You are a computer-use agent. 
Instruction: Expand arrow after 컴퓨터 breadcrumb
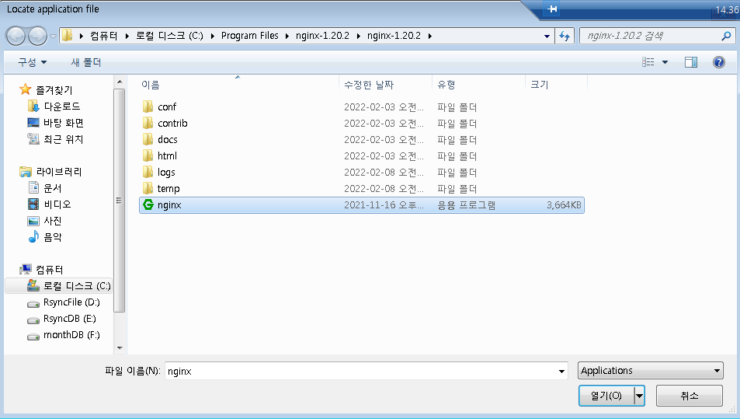point(127,36)
